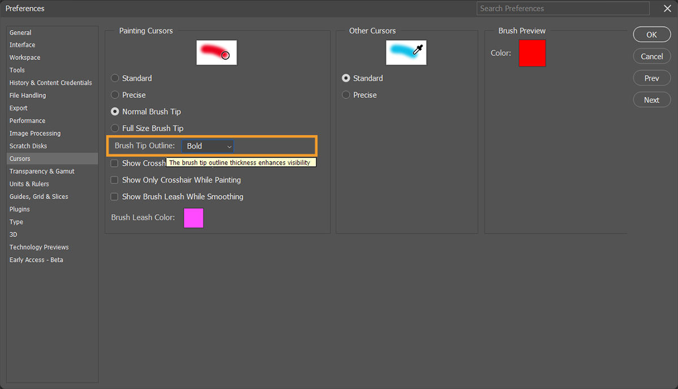Viewport: 678px width, 389px height.
Task: Cancel the Preferences dialog
Action: 651,56
